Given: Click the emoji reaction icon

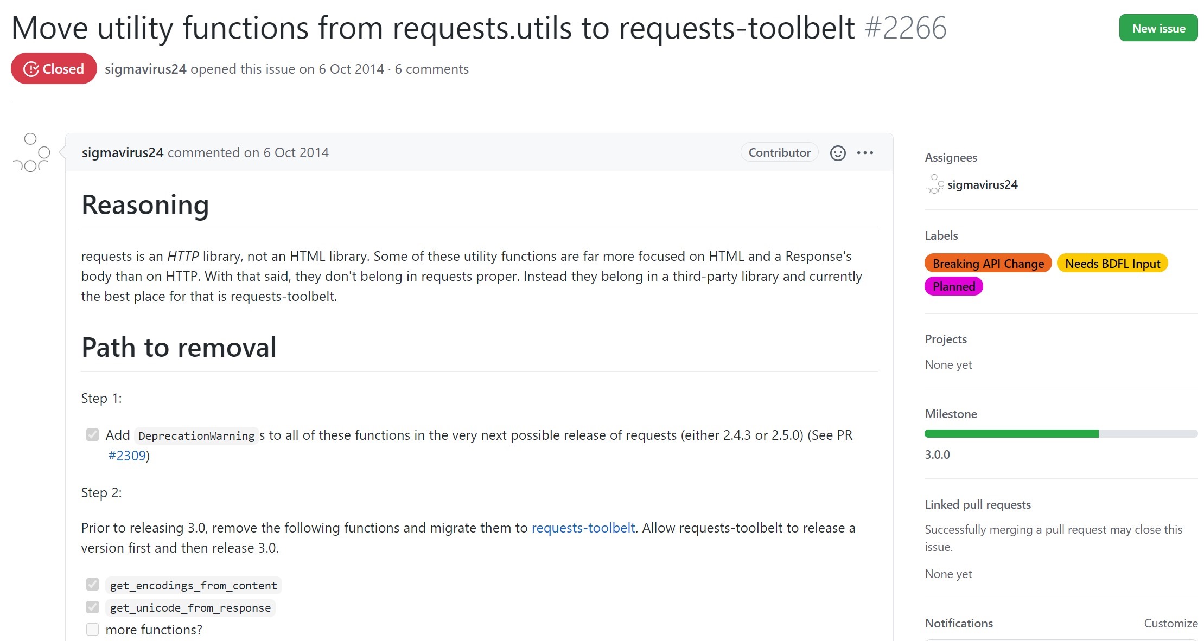Looking at the screenshot, I should pos(838,152).
